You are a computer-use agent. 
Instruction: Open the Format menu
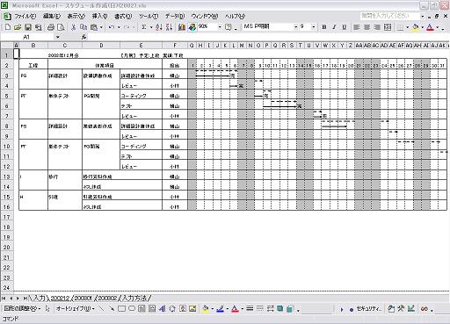123,16
